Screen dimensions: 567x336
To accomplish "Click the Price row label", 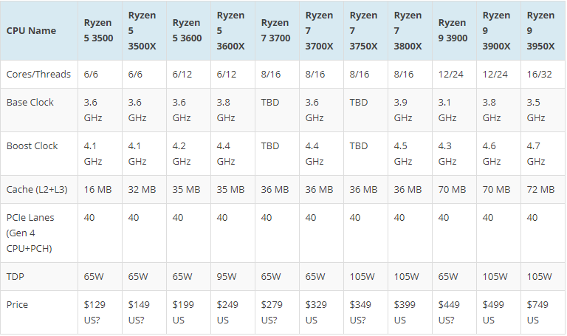I will [x=39, y=312].
